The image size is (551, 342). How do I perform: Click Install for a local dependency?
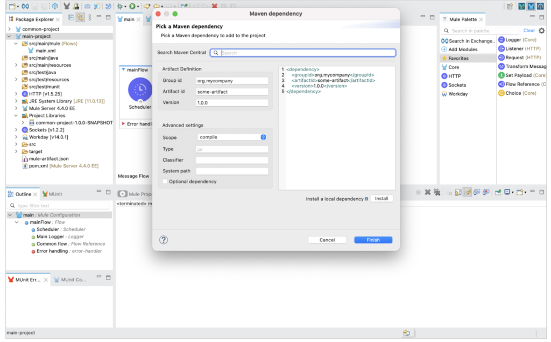382,199
